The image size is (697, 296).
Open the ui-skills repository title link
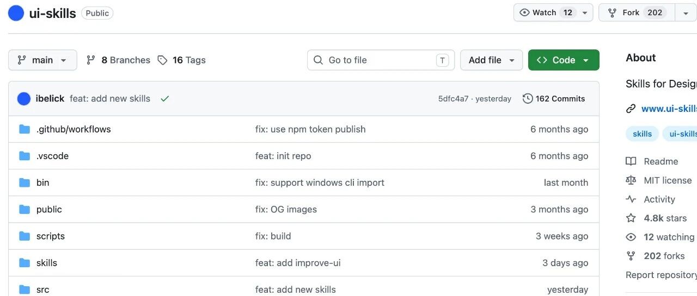coord(52,13)
